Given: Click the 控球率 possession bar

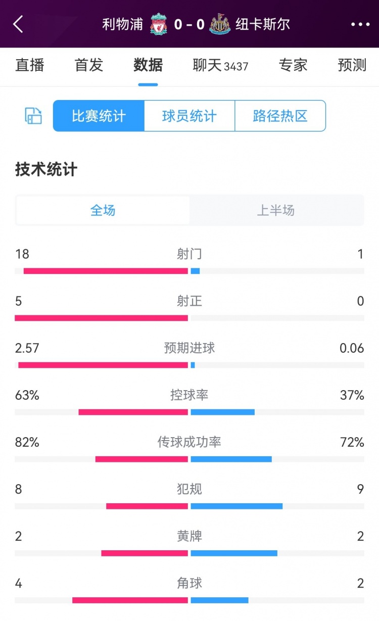Looking at the screenshot, I should pyautogui.click(x=189, y=412).
